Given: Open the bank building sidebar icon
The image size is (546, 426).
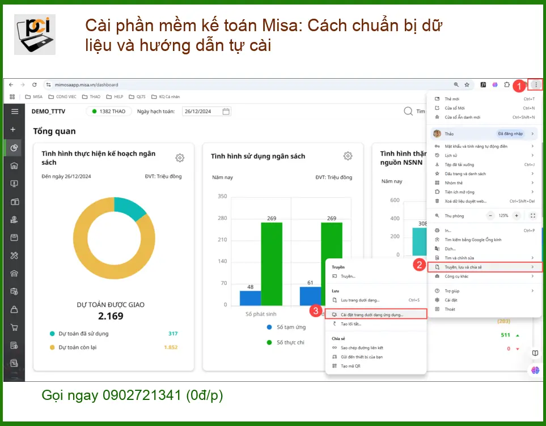Looking at the screenshot, I should pos(14,165).
